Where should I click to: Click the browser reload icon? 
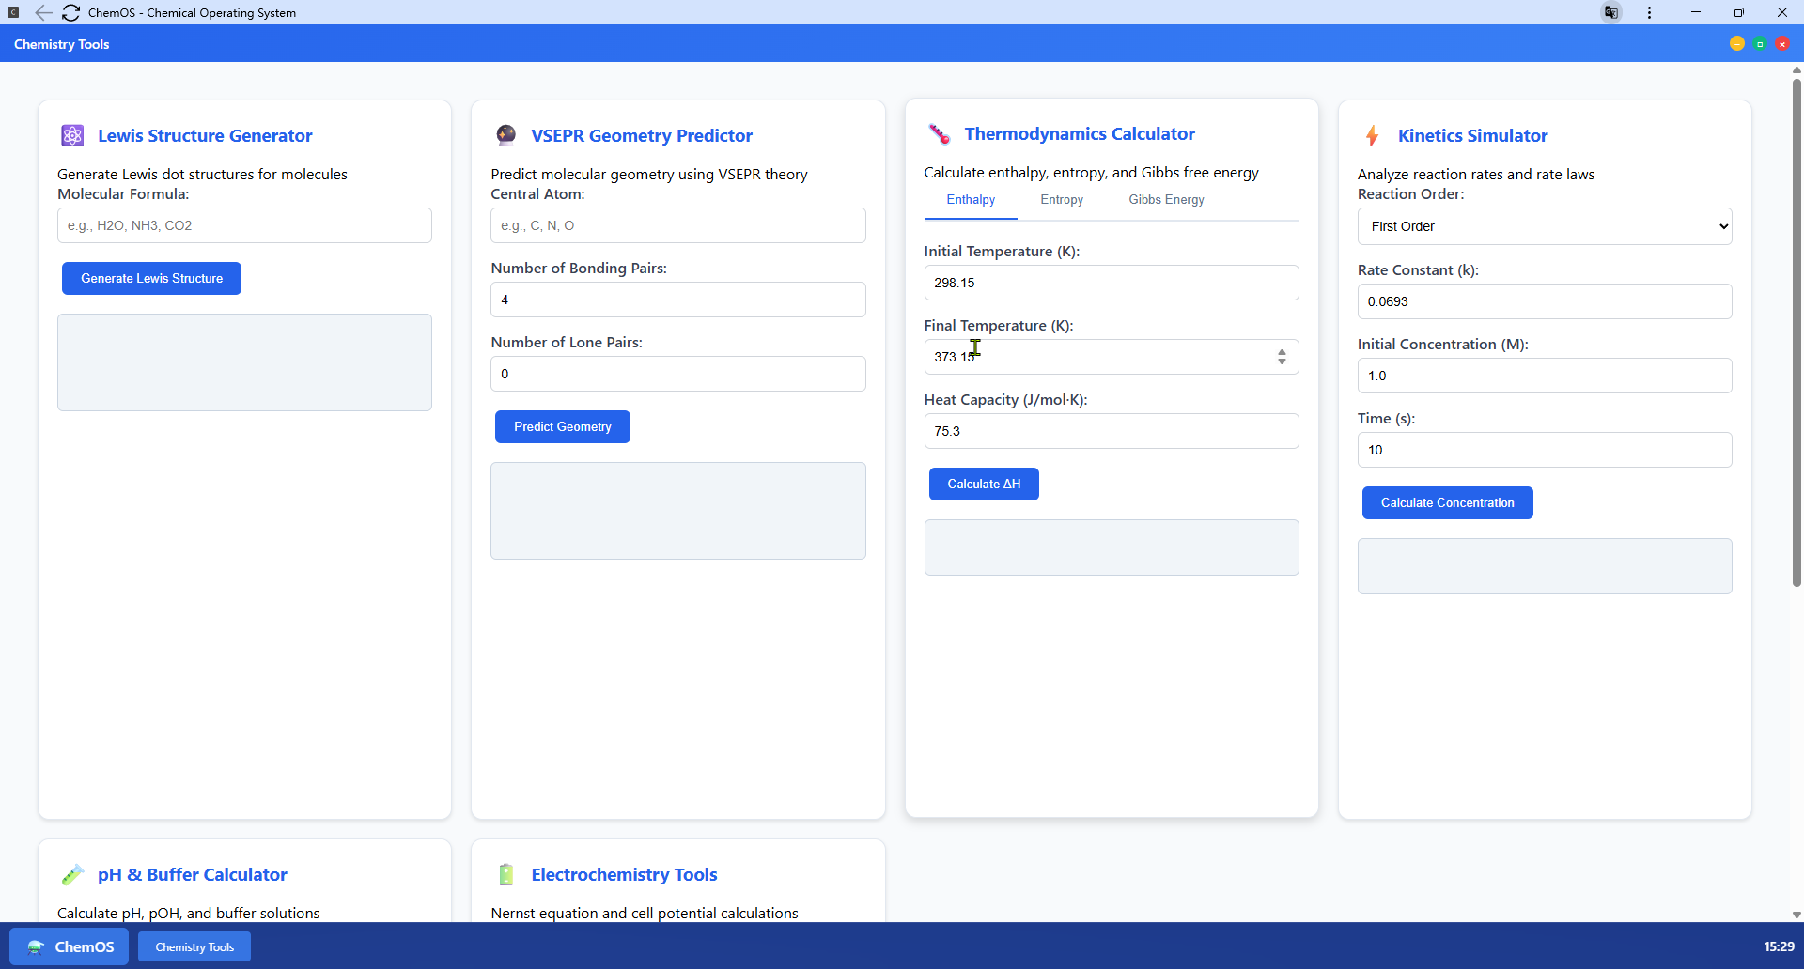70,12
